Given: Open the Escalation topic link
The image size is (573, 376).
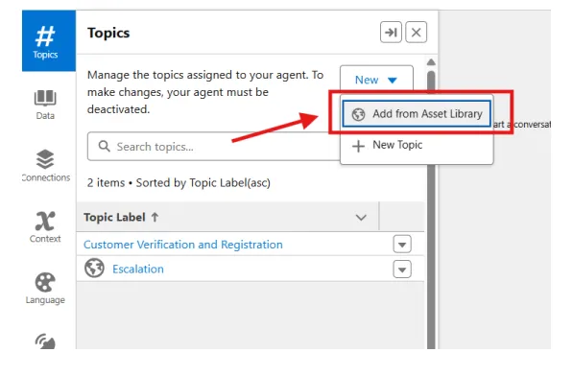Looking at the screenshot, I should tap(138, 269).
